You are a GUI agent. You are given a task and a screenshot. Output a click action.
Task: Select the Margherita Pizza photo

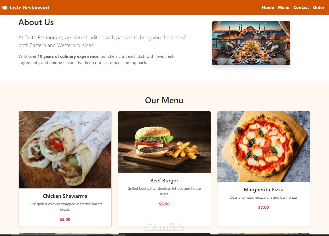click(264, 147)
